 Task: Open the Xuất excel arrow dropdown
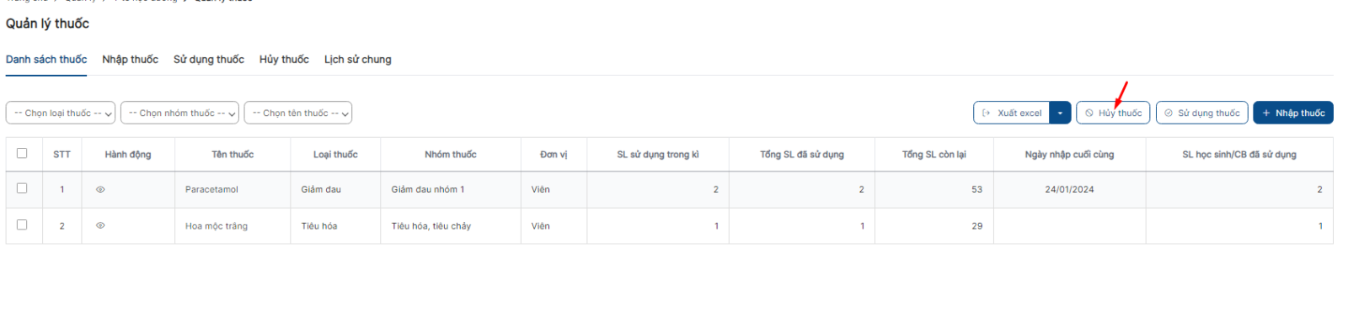(x=1060, y=113)
